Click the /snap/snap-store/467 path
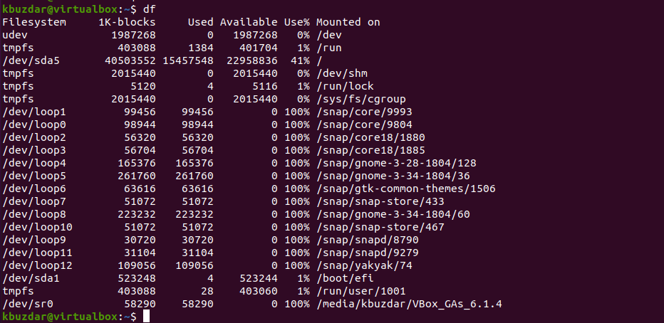Screen dimensions: 664x323 point(380,227)
